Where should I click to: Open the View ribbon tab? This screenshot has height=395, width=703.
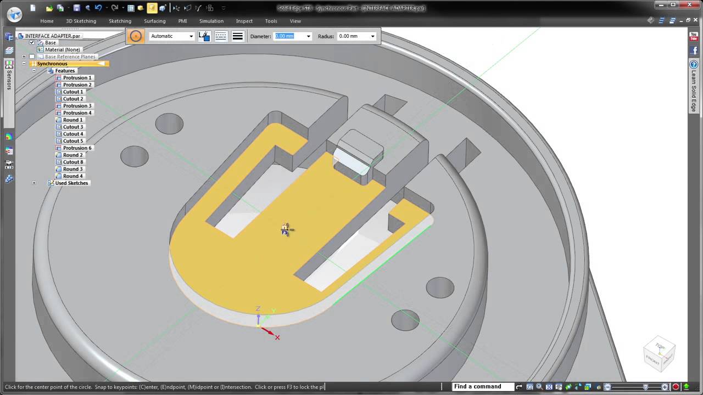tap(295, 21)
